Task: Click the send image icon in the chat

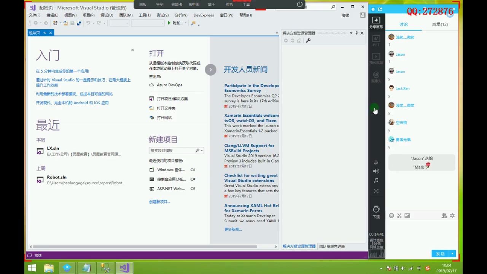Action: tap(407, 215)
